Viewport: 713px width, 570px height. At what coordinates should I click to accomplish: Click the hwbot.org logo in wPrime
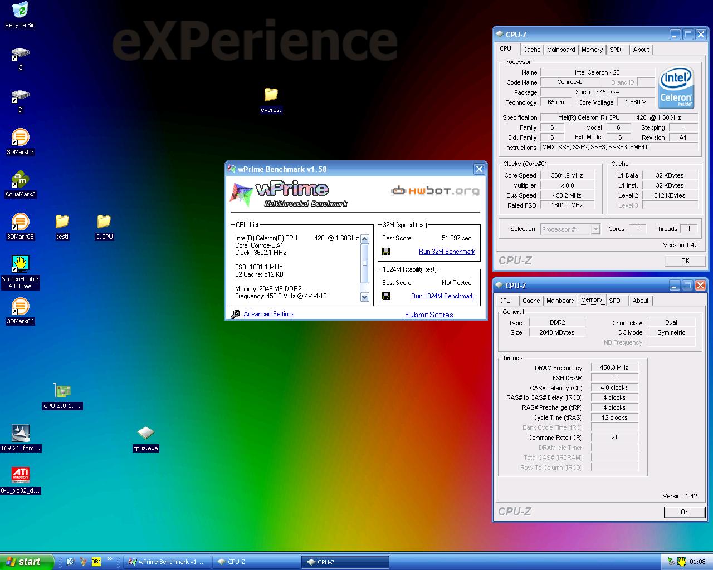point(435,191)
